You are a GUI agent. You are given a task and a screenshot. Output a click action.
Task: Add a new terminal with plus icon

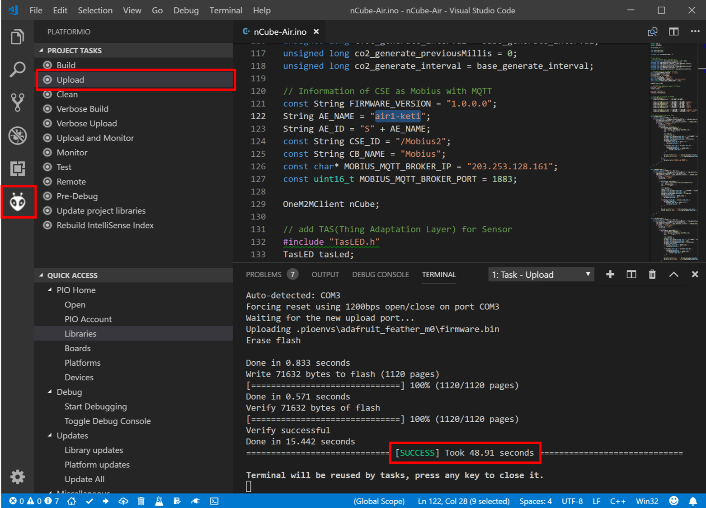click(610, 274)
